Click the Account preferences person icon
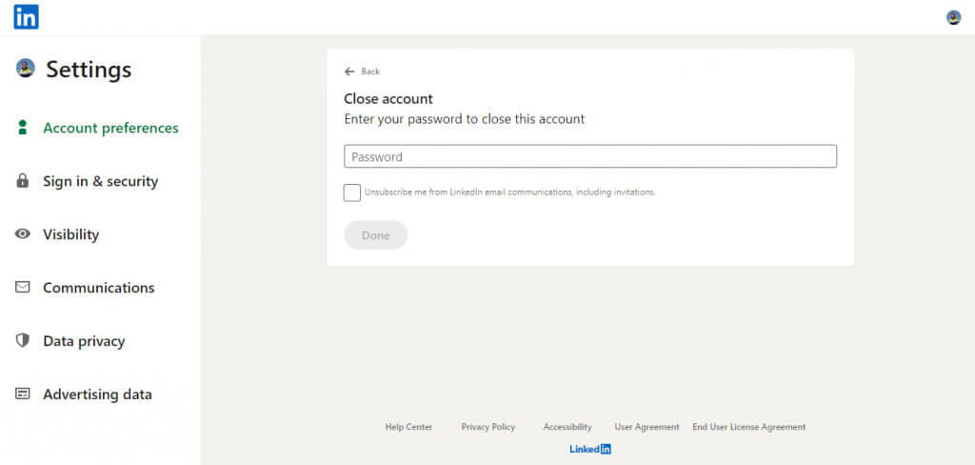 pos(23,128)
